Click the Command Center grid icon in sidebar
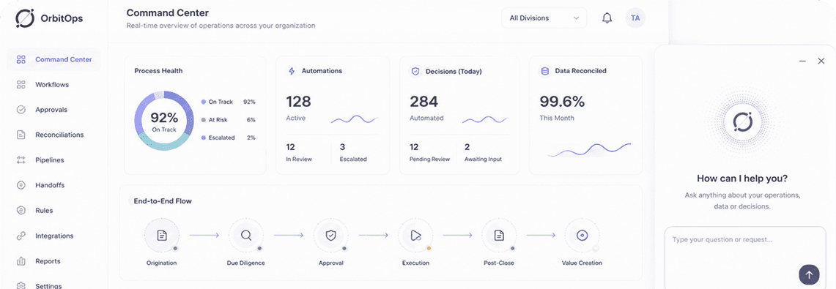The image size is (836, 289). [x=21, y=59]
